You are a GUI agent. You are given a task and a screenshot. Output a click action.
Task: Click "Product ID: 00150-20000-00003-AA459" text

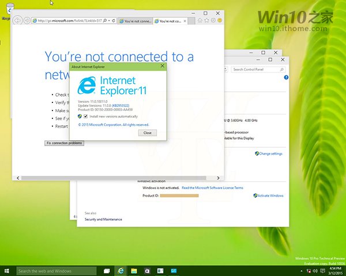tap(106, 109)
